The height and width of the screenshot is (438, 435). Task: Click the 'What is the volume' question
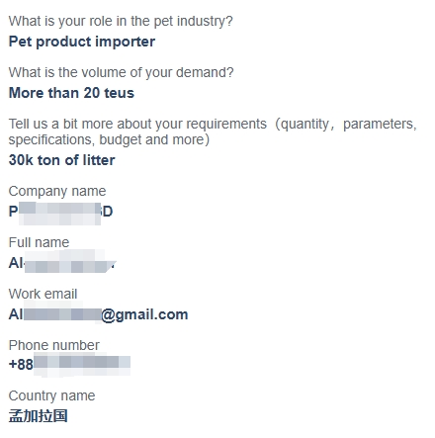pyautogui.click(x=121, y=72)
